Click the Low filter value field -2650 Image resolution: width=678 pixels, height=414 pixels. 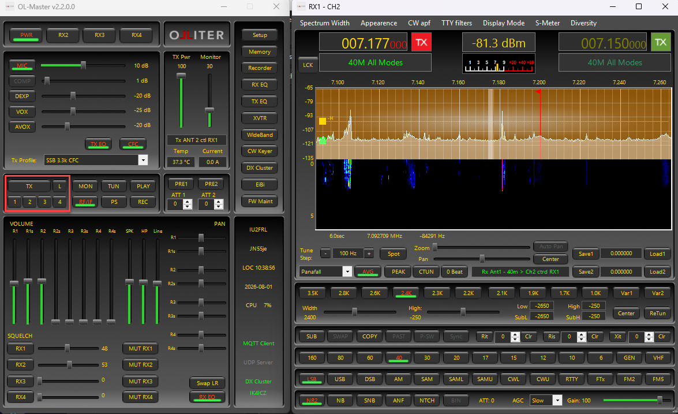[x=542, y=306]
